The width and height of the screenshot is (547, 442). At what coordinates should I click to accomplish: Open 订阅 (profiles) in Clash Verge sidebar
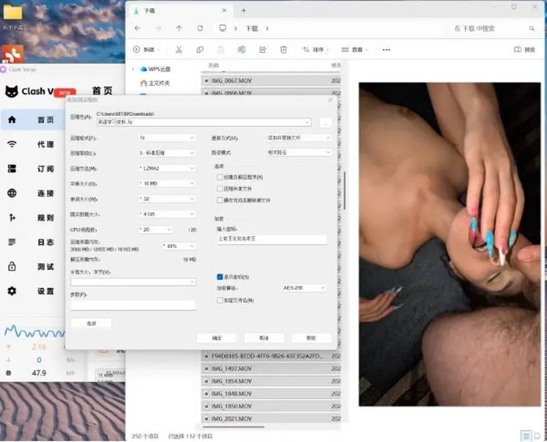[x=33, y=169]
